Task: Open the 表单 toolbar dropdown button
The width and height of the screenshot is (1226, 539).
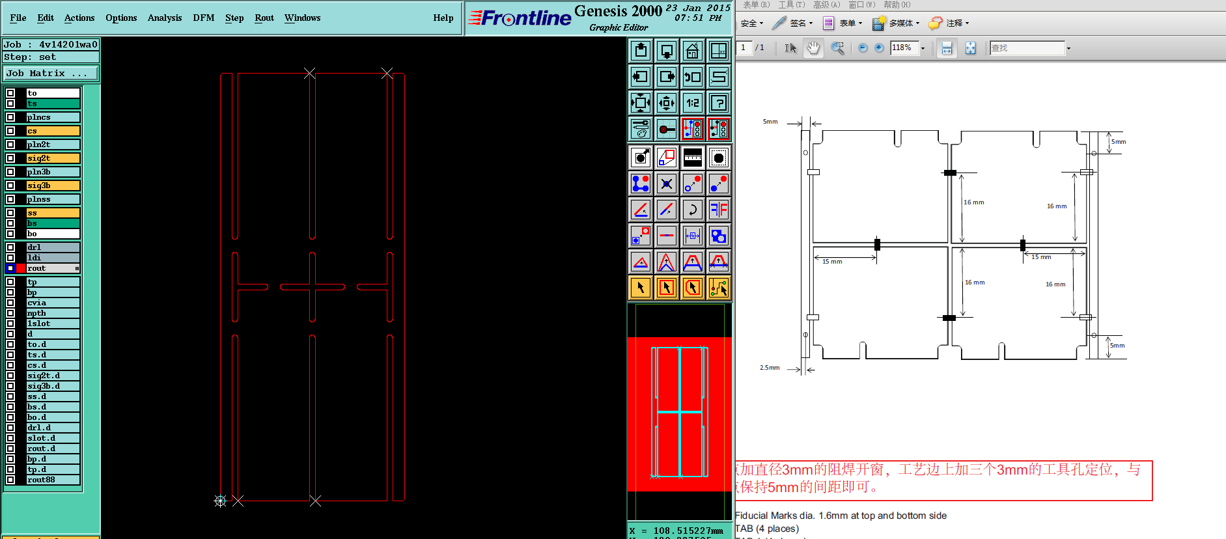Action: coord(843,23)
